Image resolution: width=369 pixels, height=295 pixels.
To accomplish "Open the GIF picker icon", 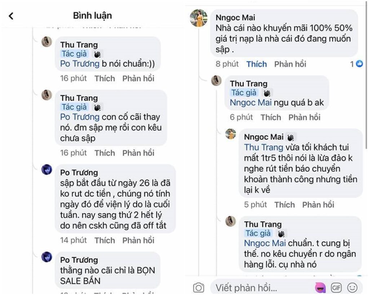I will (x=336, y=287).
